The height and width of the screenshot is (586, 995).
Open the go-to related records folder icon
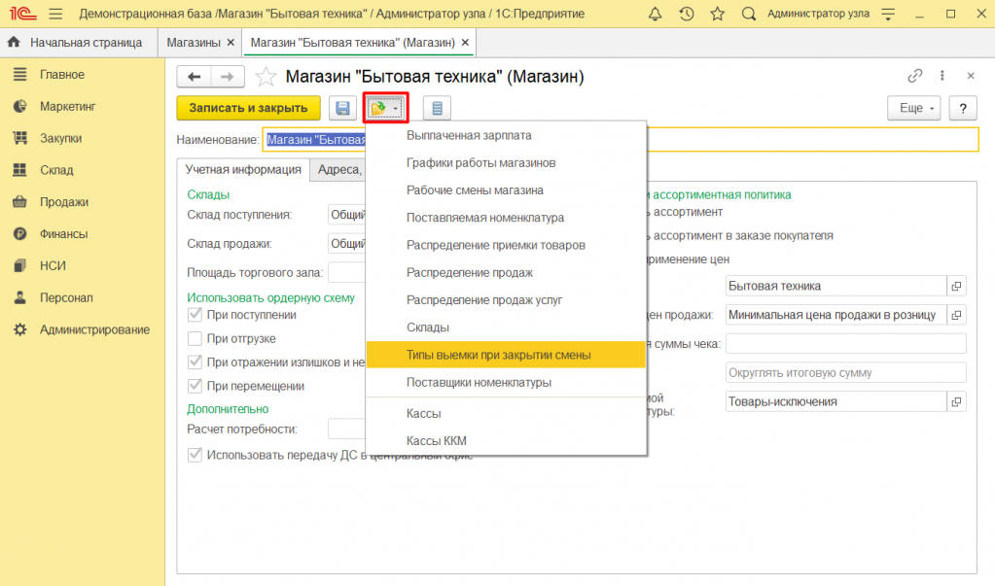385,108
